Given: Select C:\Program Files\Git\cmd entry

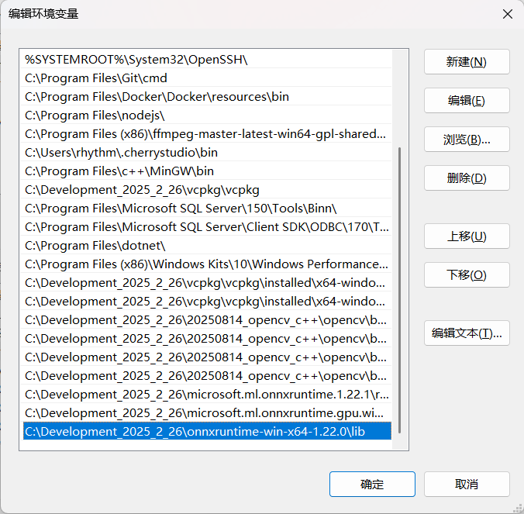Looking at the screenshot, I should [207, 78].
